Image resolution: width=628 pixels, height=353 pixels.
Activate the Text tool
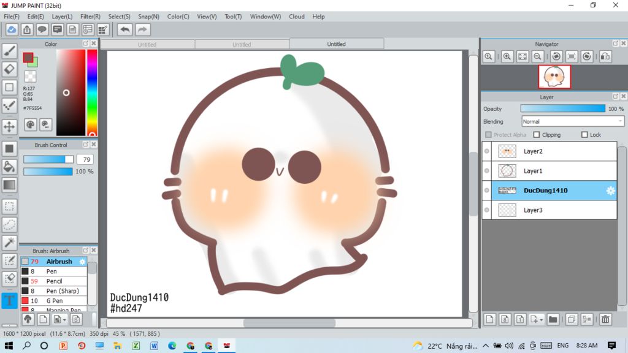[9, 300]
